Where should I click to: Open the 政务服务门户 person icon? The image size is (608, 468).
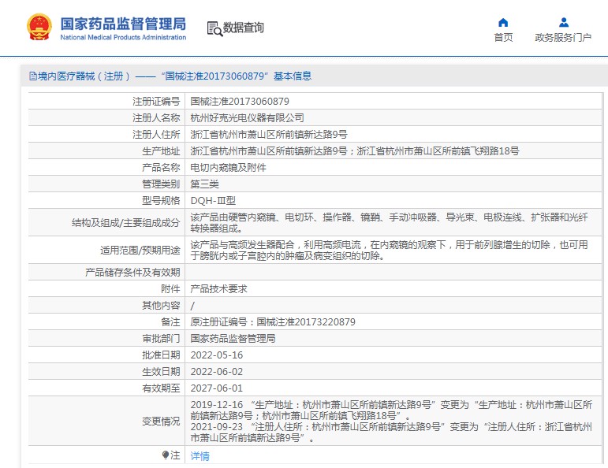point(563,23)
